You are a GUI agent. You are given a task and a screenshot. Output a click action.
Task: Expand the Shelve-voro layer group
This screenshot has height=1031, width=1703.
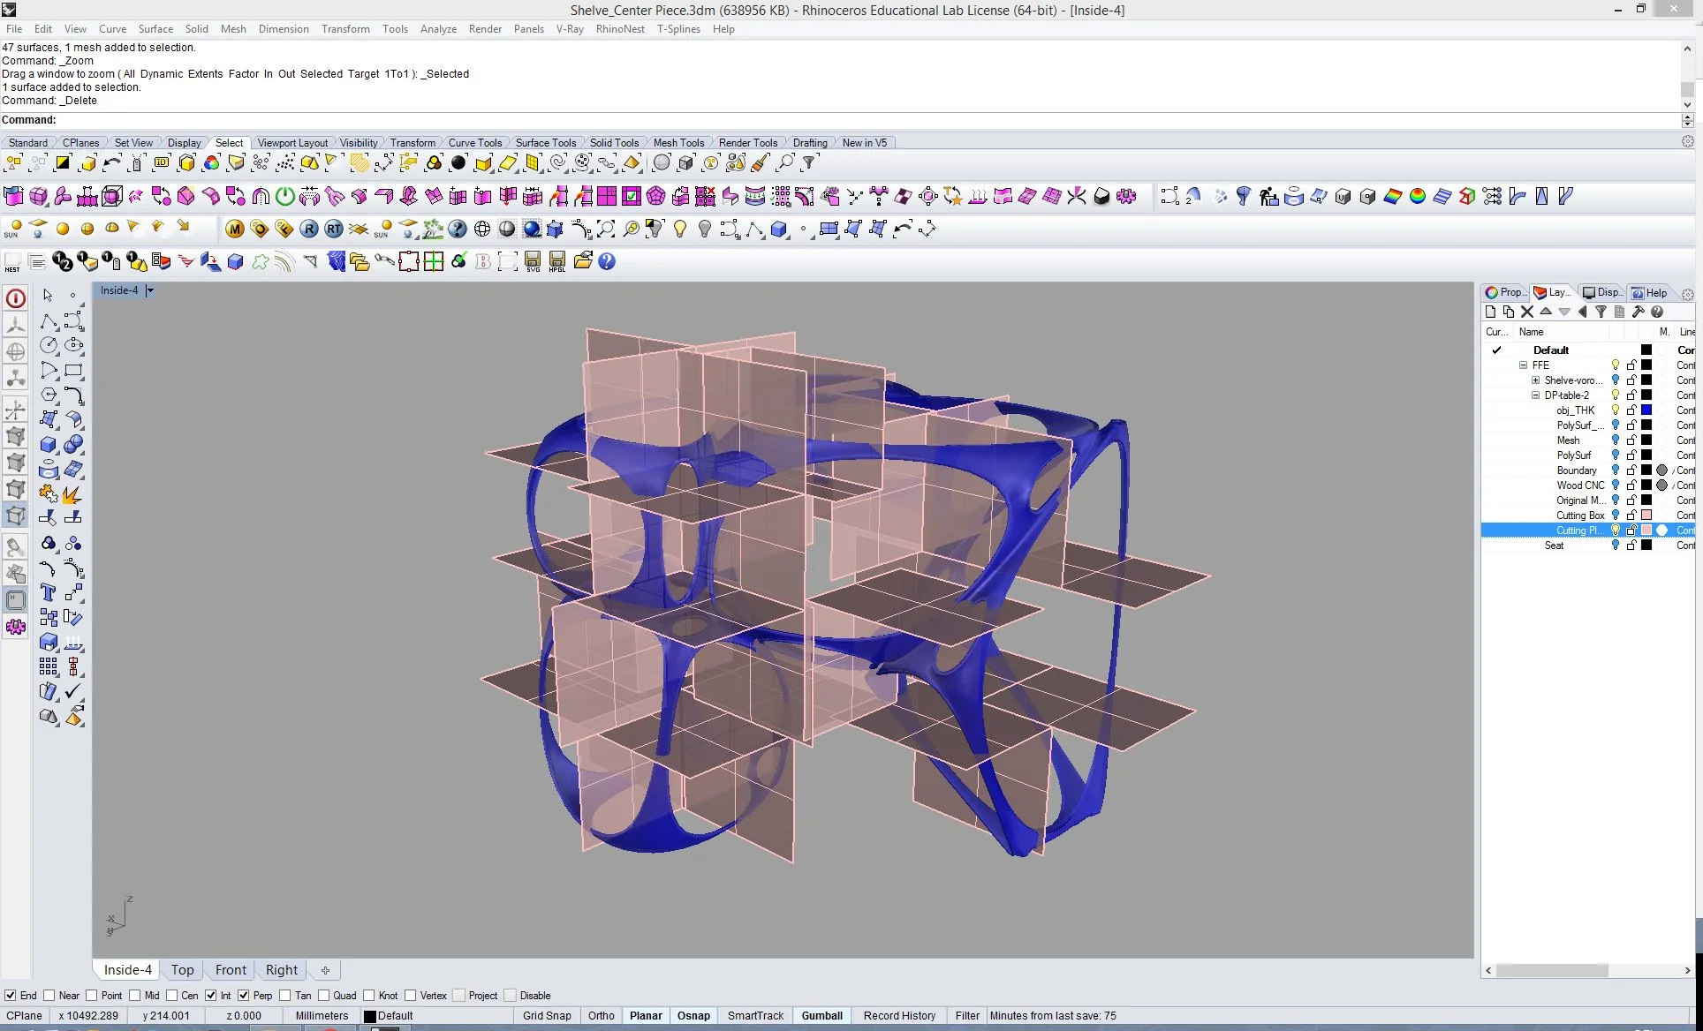[1535, 380]
